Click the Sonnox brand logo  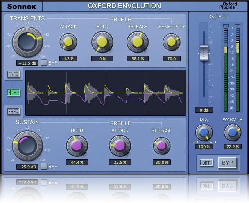(21, 7)
